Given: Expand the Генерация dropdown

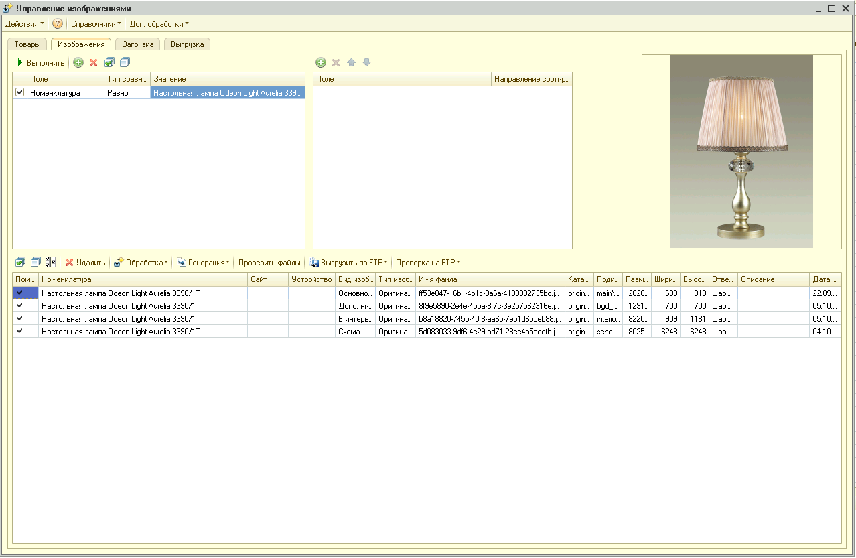Looking at the screenshot, I should [204, 263].
